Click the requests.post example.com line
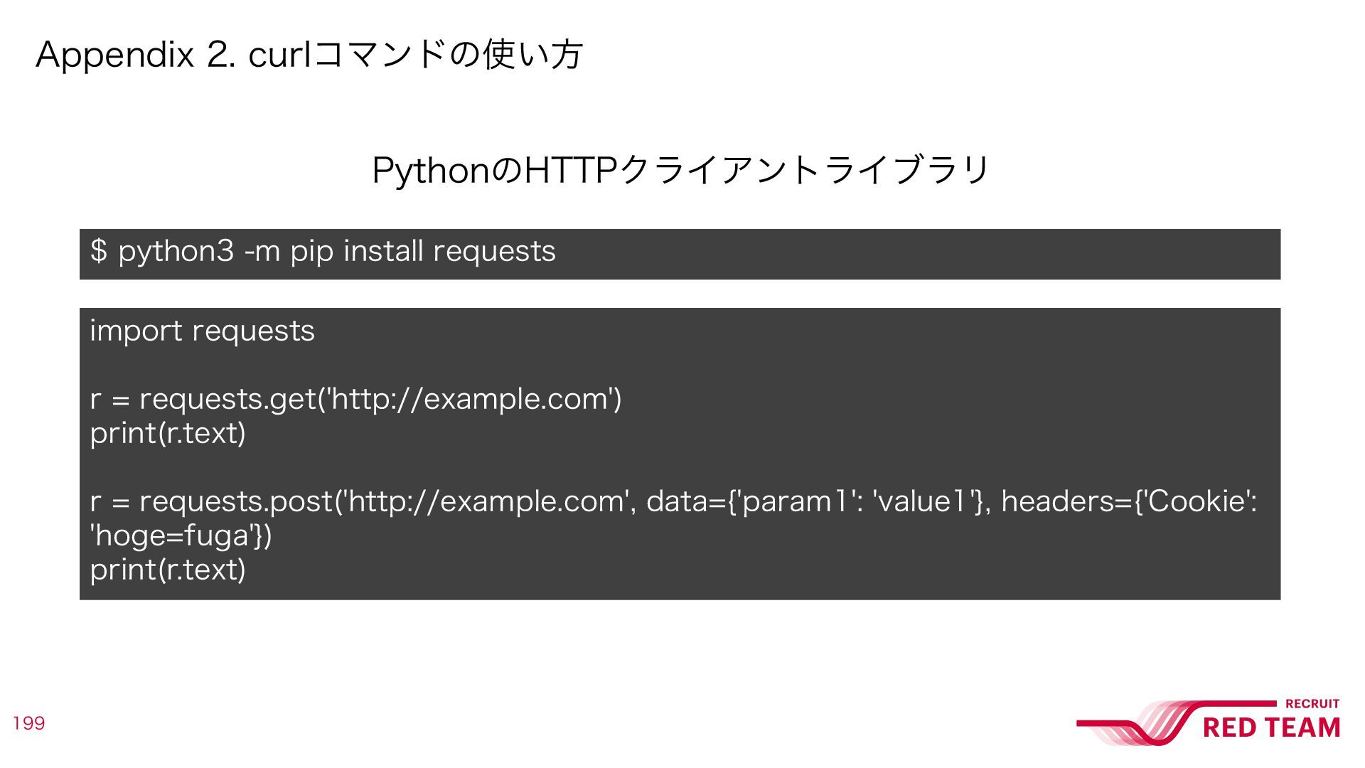1365x768 pixels. click(x=673, y=501)
